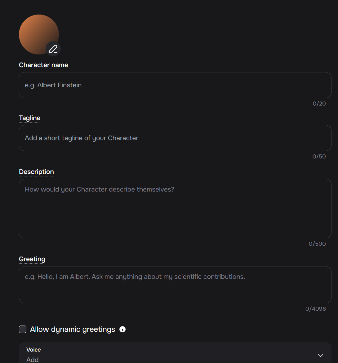The width and height of the screenshot is (338, 363).
Task: Enable the Allow dynamic greetings checkbox
Action: tap(23, 329)
